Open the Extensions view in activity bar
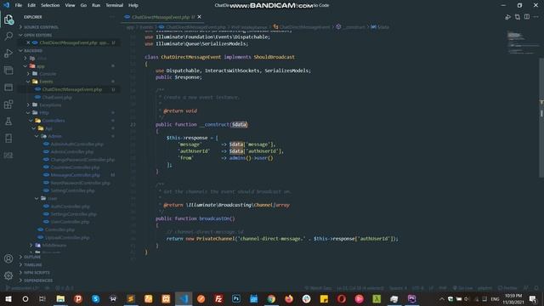The image size is (544, 306). point(8,104)
